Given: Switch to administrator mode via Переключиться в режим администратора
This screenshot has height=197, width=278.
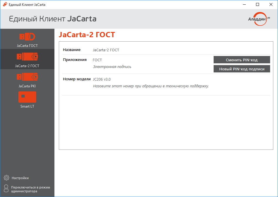Looking at the screenshot, I should (30, 189).
